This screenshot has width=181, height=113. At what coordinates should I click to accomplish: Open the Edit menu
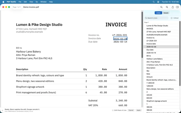25,2
